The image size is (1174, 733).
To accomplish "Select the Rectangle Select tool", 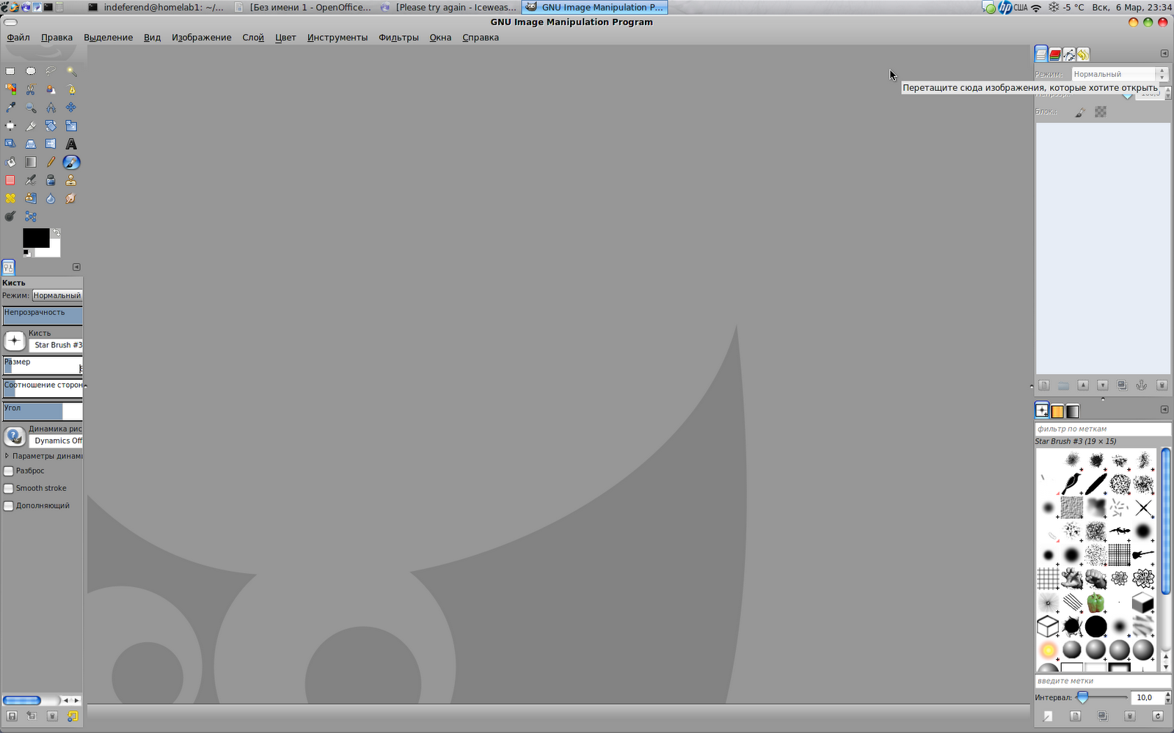I will click(10, 71).
